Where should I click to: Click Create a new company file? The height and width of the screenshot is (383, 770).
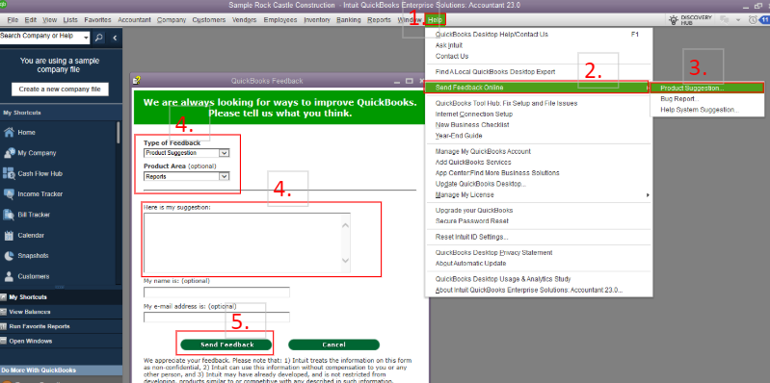(x=60, y=89)
